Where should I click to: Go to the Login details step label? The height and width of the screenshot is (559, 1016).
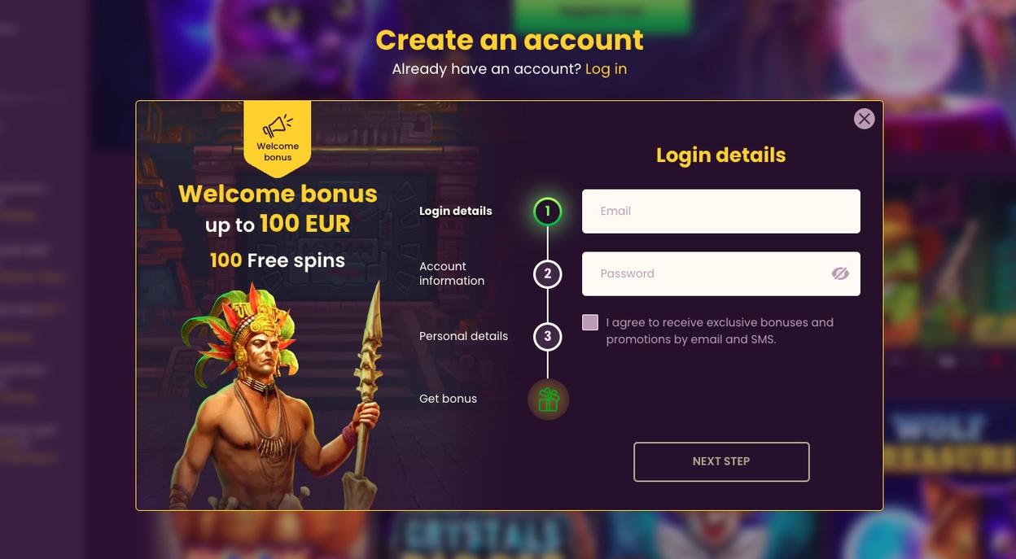tap(456, 212)
